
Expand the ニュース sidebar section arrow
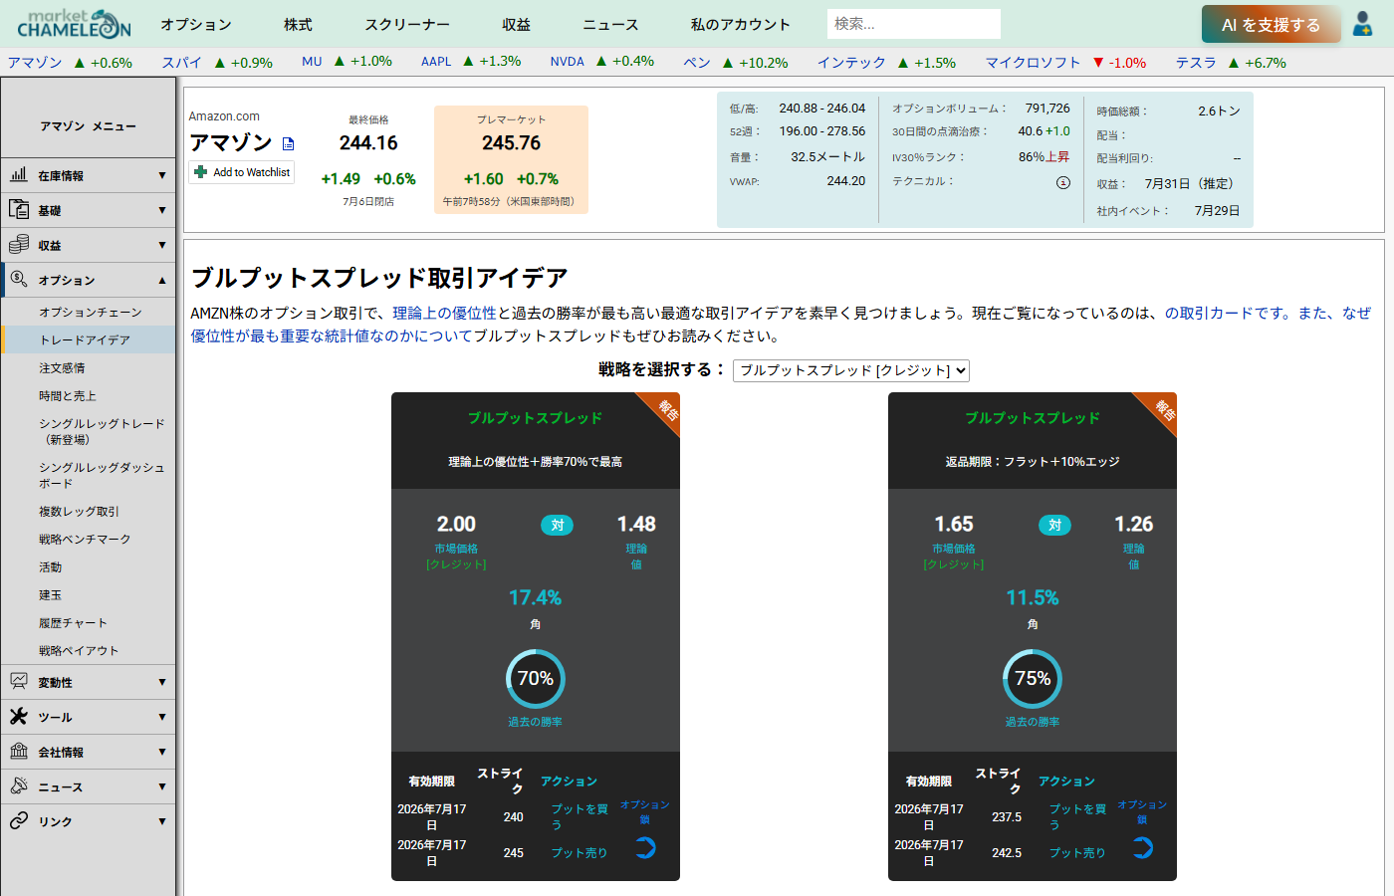[x=162, y=786]
